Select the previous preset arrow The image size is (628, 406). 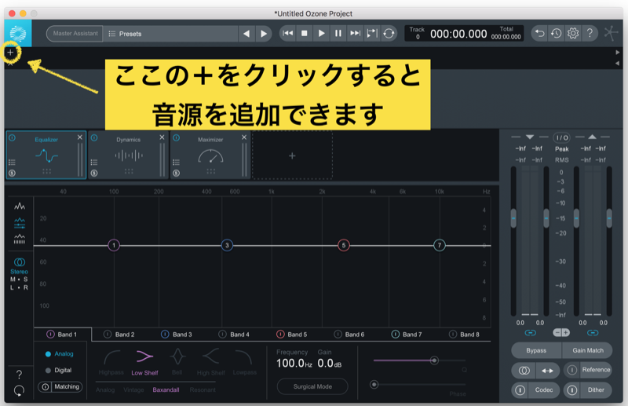(x=246, y=34)
